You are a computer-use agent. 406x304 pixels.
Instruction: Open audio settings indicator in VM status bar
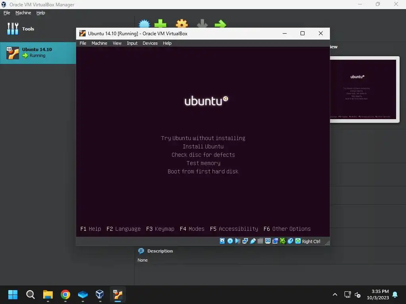click(x=237, y=241)
